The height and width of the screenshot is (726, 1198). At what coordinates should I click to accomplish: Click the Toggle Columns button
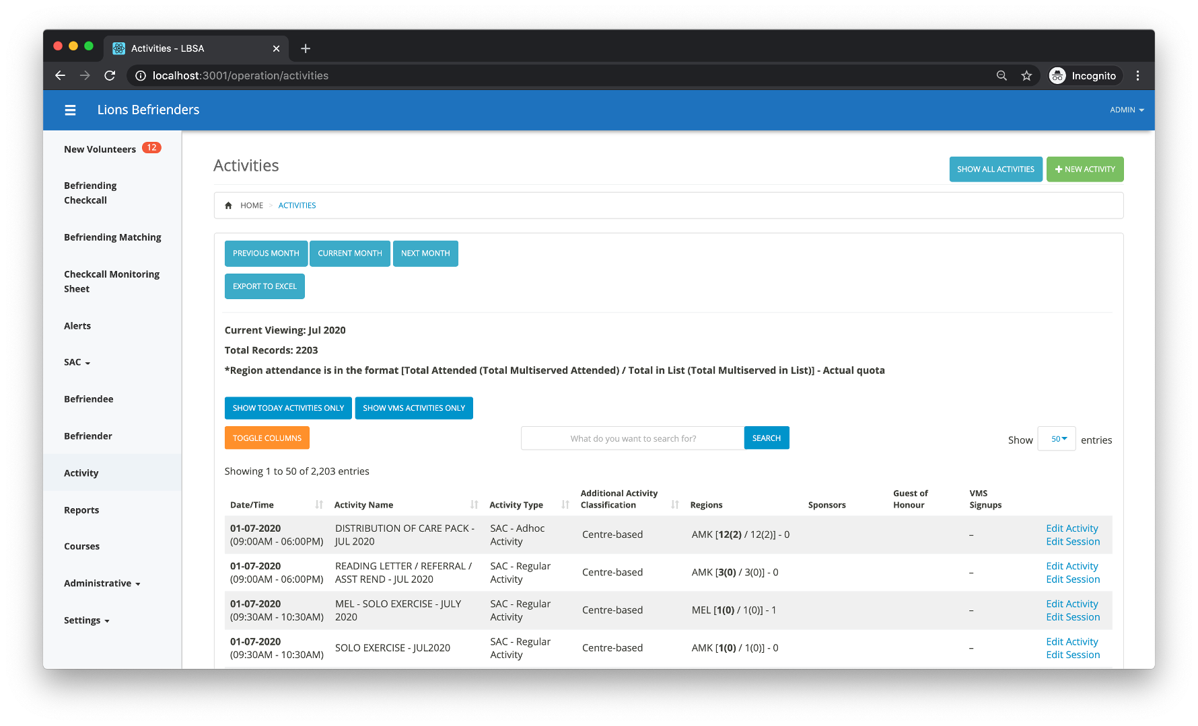[x=267, y=438]
